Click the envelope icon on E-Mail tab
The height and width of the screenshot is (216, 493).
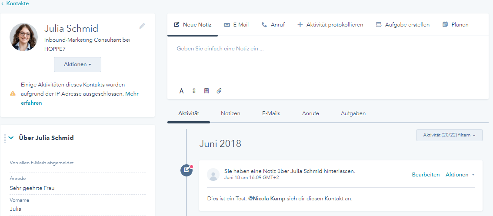(227, 25)
